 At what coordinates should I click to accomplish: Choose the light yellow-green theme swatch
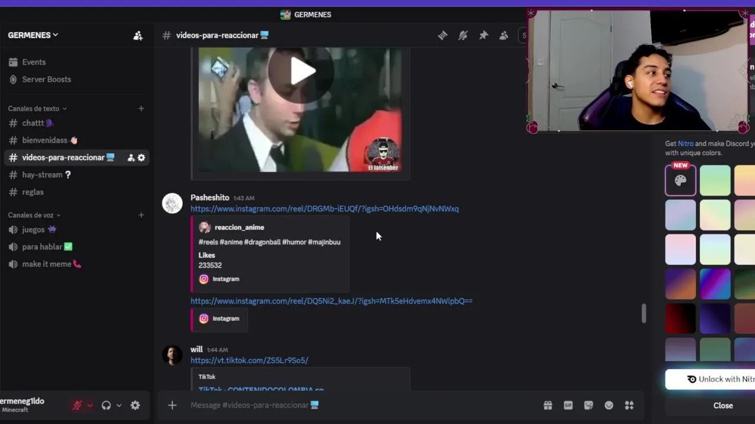(x=715, y=215)
